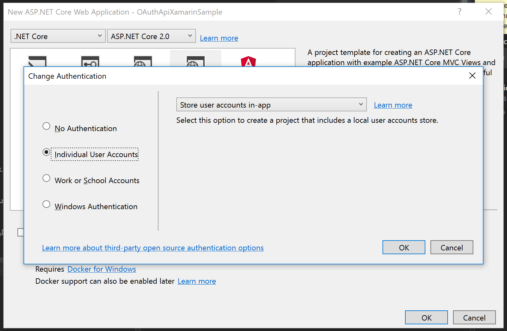Click the help question mark icon
The image size is (507, 331).
pyautogui.click(x=459, y=12)
